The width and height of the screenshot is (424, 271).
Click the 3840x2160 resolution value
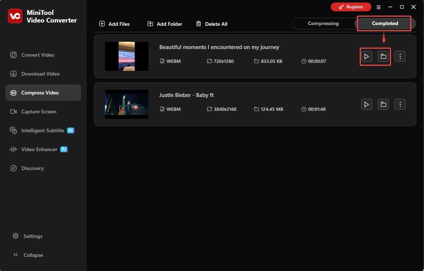click(225, 109)
